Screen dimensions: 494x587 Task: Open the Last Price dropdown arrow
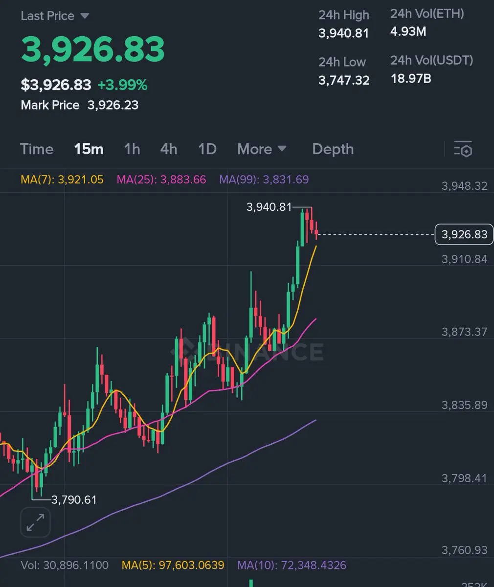[x=85, y=16]
